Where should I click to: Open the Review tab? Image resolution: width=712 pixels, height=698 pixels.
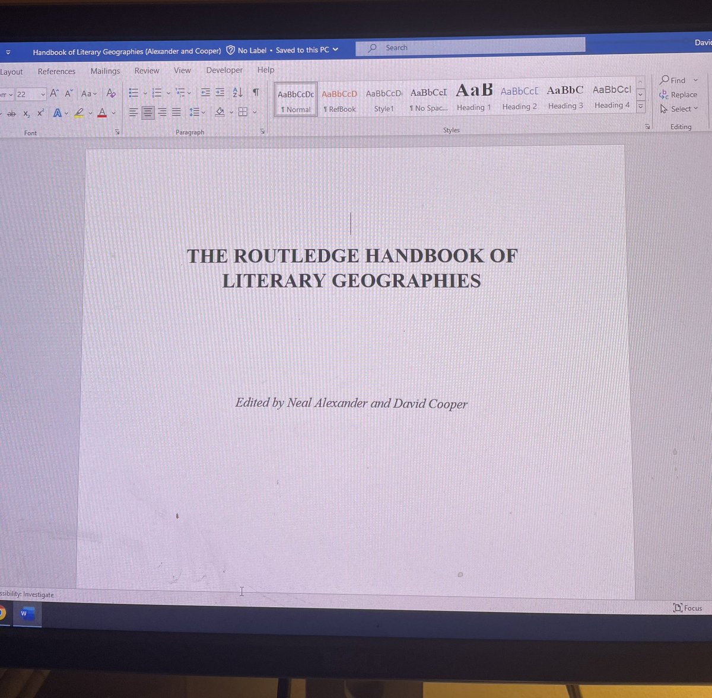click(x=147, y=71)
